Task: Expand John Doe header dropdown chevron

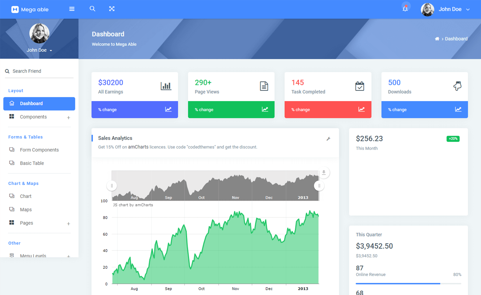Action: (468, 10)
